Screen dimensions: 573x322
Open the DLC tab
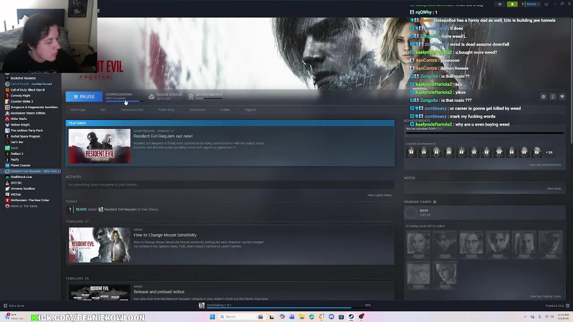[x=103, y=110]
